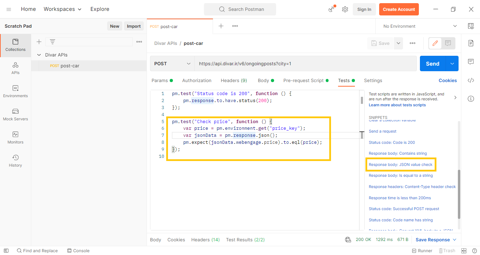
Task: Open the Monitors sidebar panel
Action: pyautogui.click(x=15, y=138)
